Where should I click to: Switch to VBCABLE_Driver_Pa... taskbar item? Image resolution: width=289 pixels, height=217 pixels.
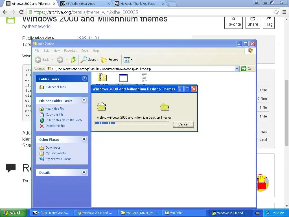coord(139,213)
